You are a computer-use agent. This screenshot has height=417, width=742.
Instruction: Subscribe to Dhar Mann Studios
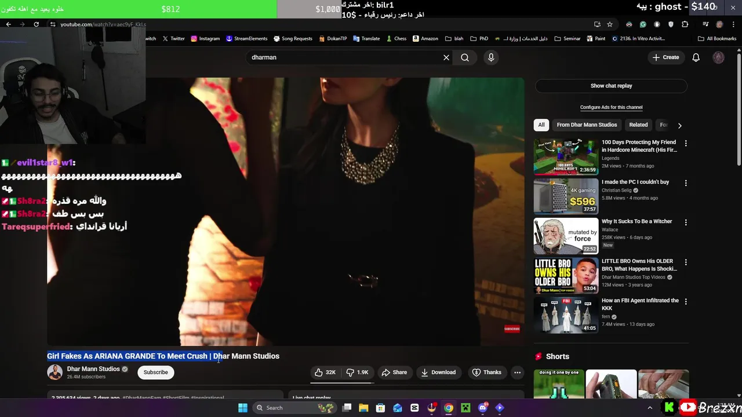coord(156,372)
